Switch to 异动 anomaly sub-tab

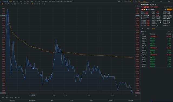(154, 29)
